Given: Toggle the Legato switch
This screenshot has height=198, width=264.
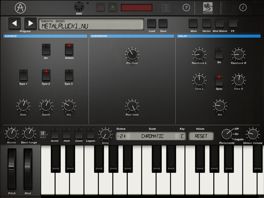Looking at the screenshot, I should [x=90, y=133].
